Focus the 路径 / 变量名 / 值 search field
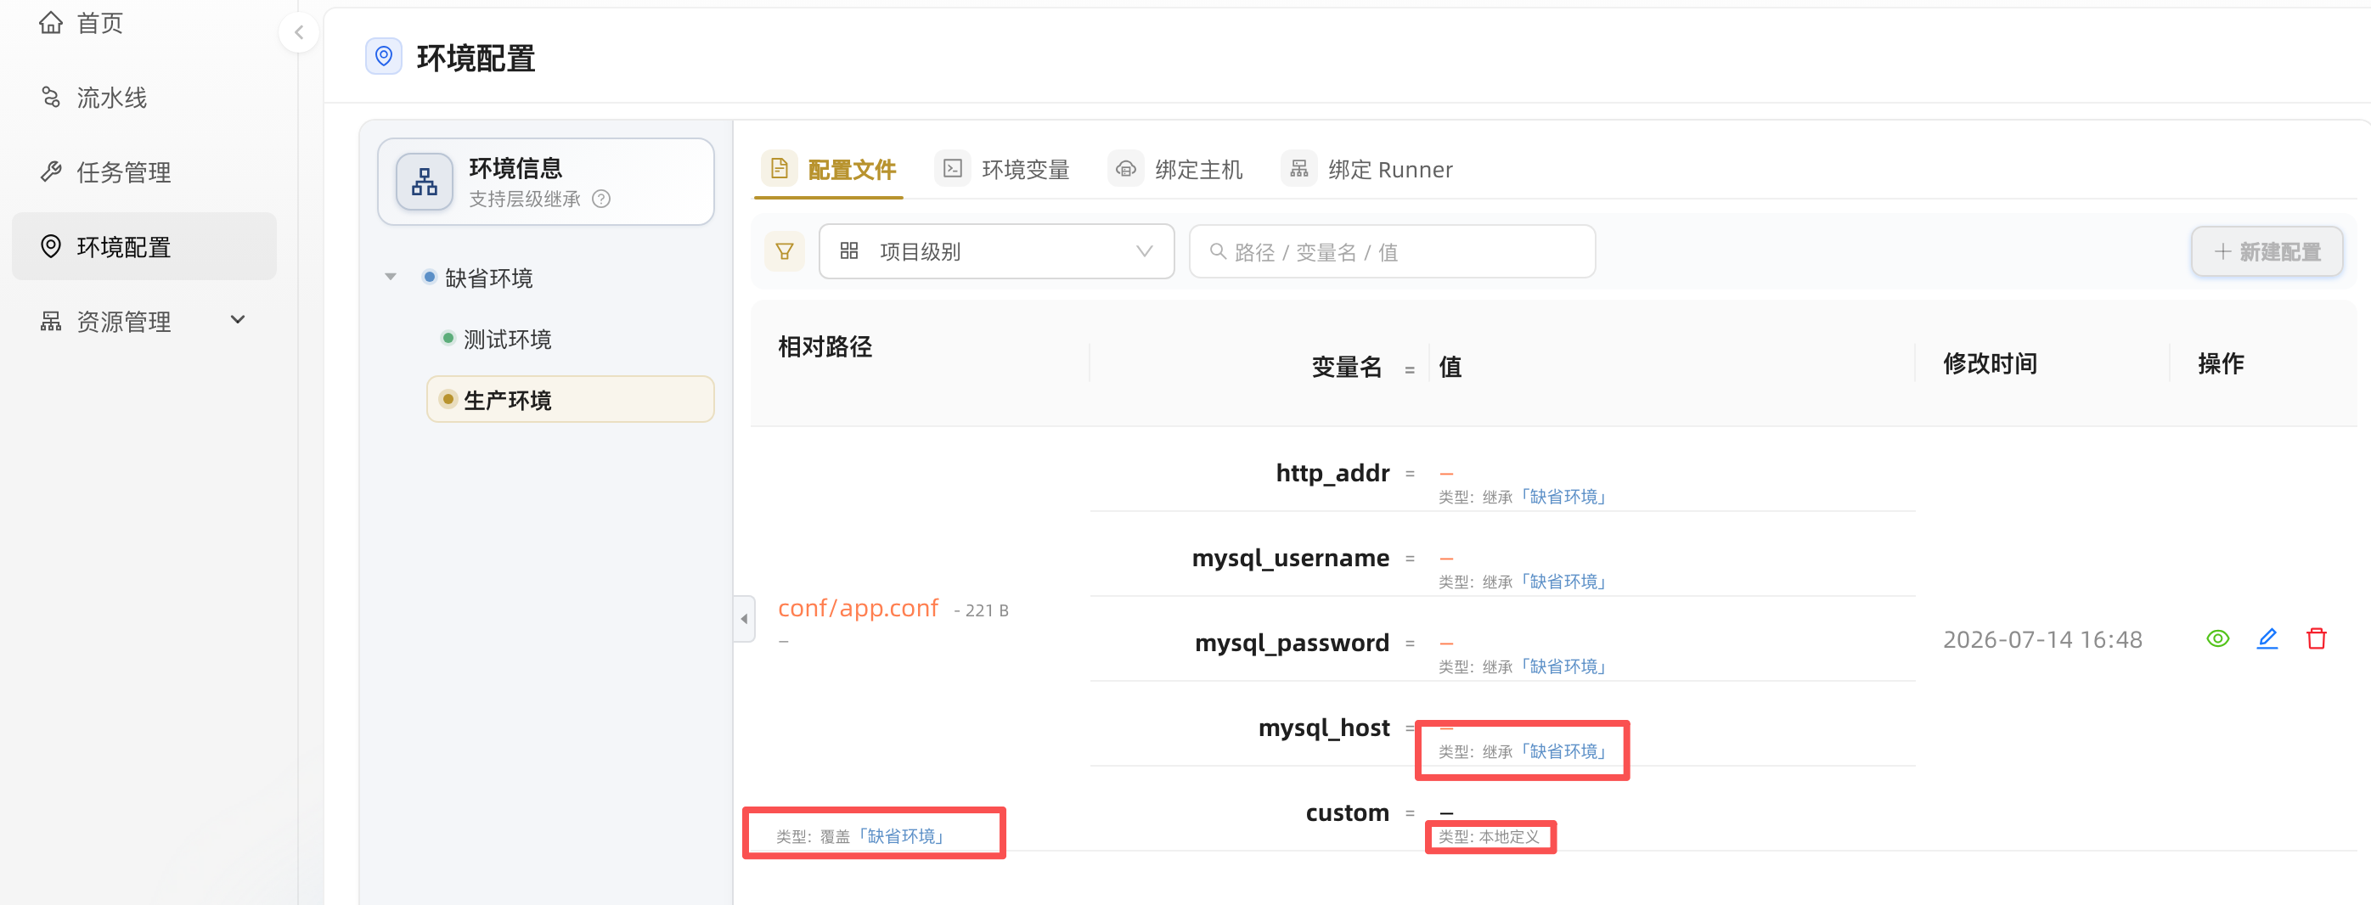Viewport: 2371px width, 905px height. pyautogui.click(x=1392, y=251)
